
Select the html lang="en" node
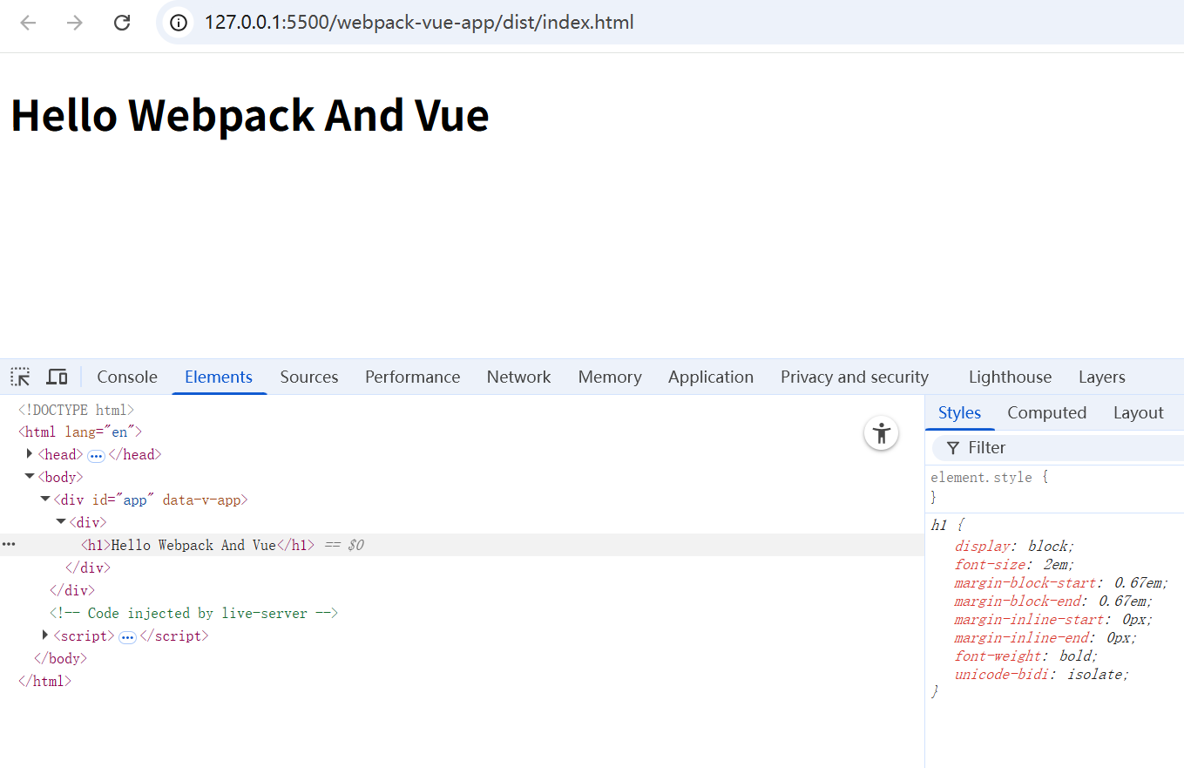click(x=80, y=432)
